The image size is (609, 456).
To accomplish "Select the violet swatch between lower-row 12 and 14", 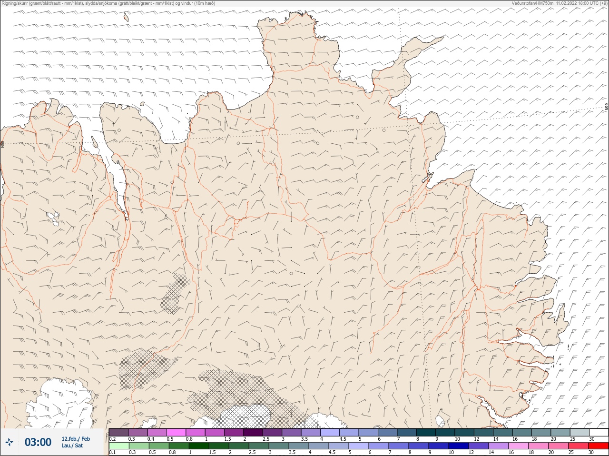I will pos(478,446).
